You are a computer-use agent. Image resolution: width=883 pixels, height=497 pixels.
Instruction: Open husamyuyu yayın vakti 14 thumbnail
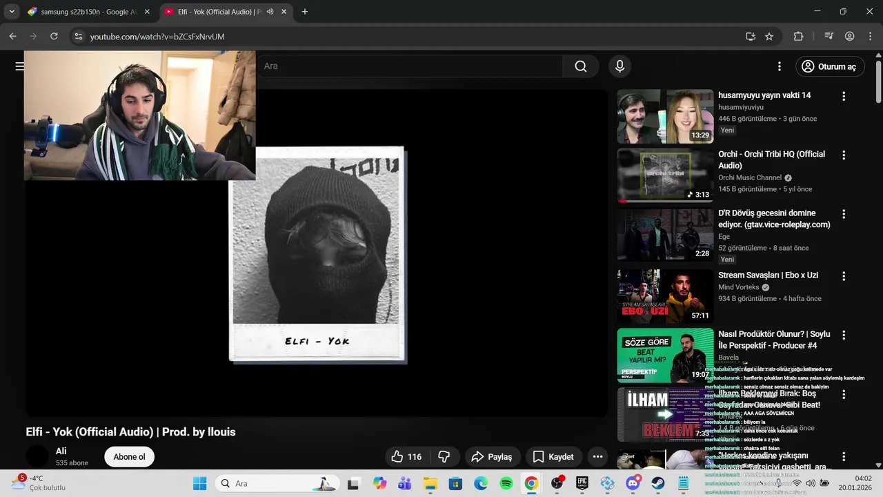click(x=665, y=116)
